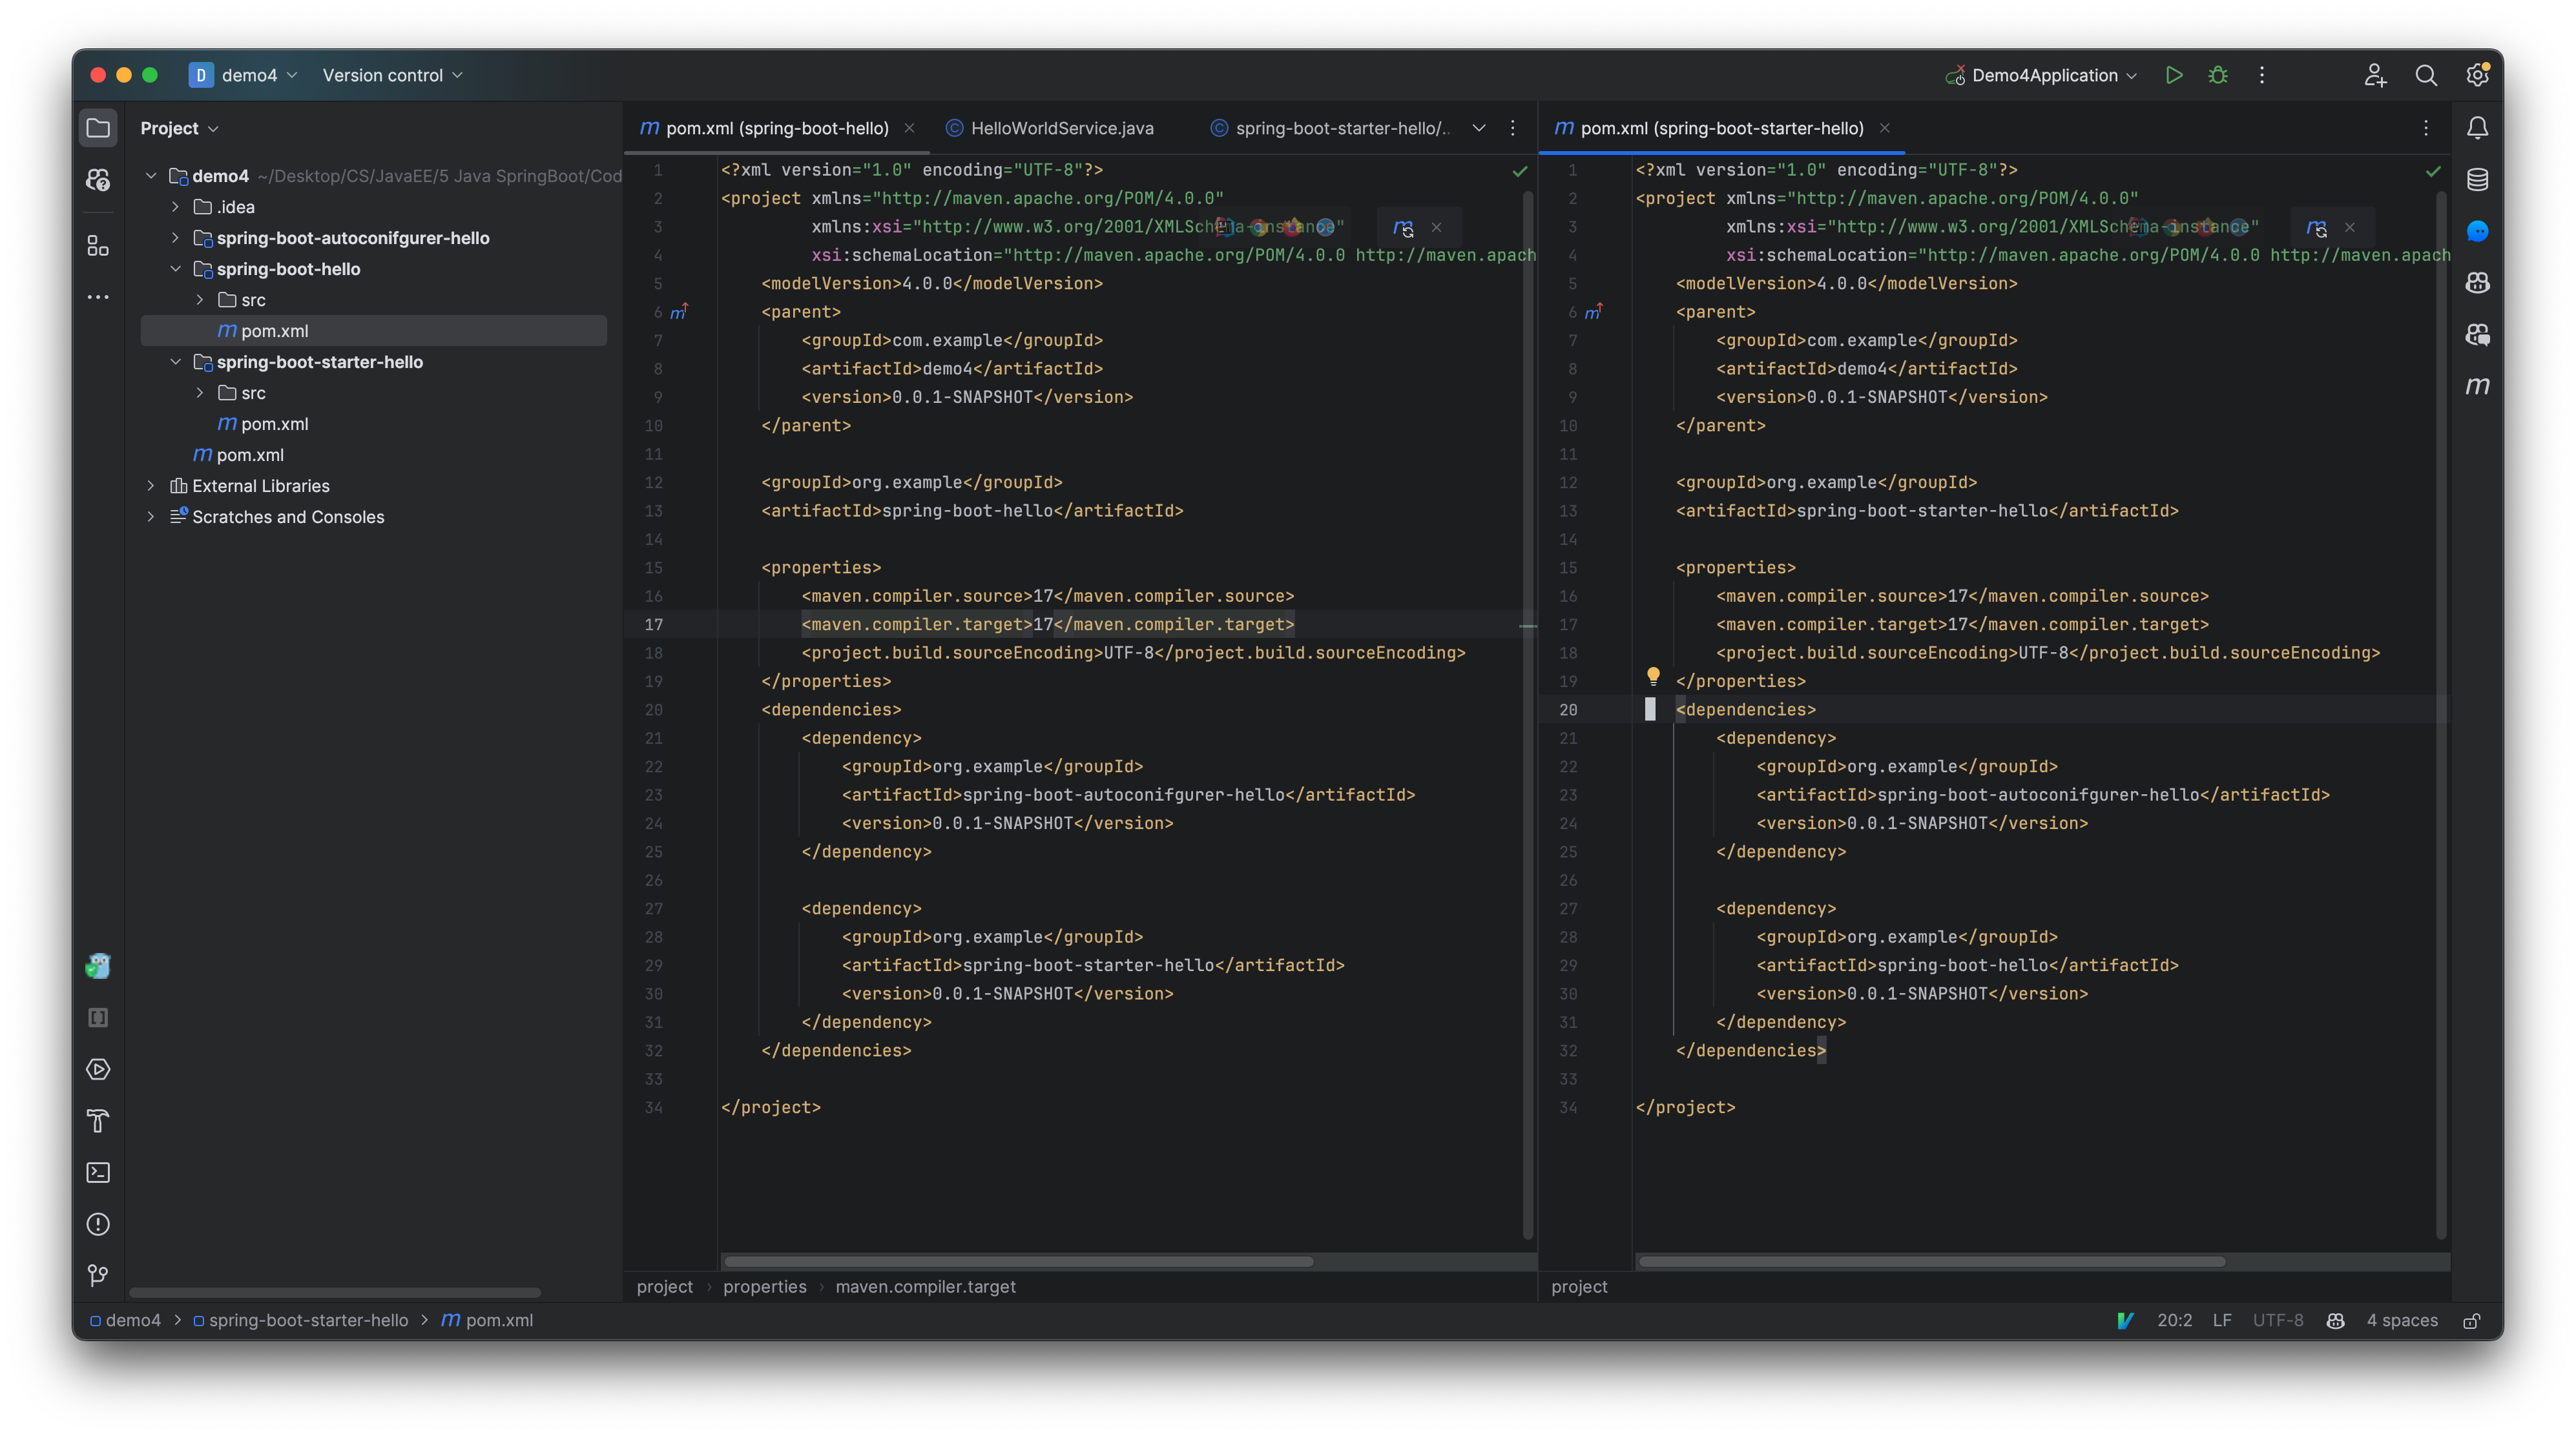The image size is (2576, 1436).
Task: Open the Project tool window icon
Action: click(x=98, y=128)
